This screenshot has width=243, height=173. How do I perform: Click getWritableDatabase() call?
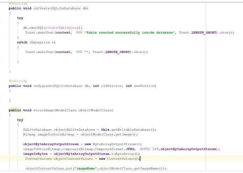point(133,130)
